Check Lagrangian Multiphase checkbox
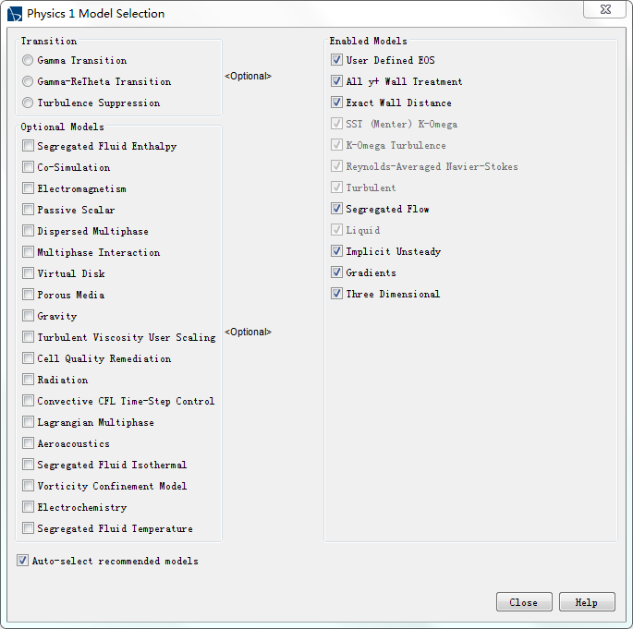 29,422
